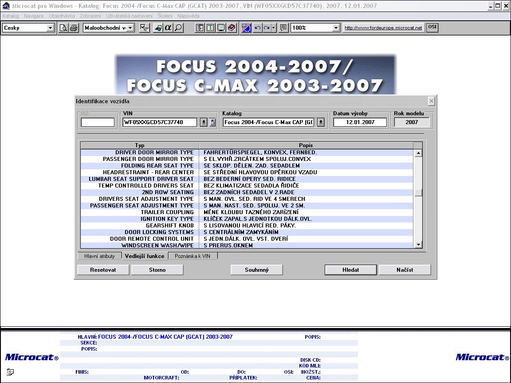This screenshot has height=383, width=511.
Task: Click the refresh icon next to VIN field
Action: click(212, 122)
